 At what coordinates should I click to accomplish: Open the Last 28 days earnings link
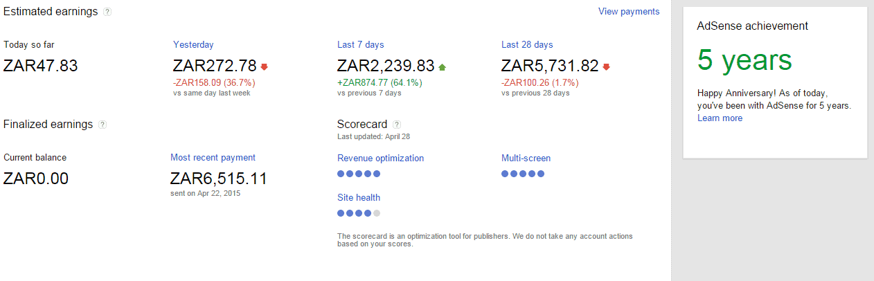527,44
